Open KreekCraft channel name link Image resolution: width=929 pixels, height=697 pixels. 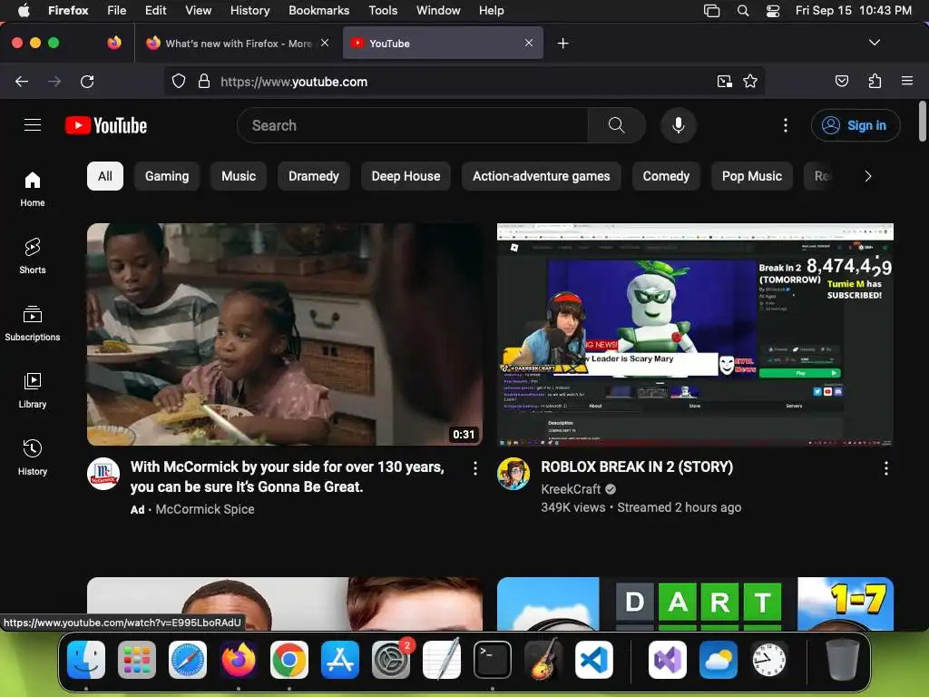[572, 489]
